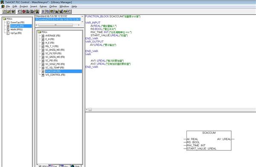The image size is (256, 167).
Task: Click the red Stop toolbar icon
Action: point(24,12)
